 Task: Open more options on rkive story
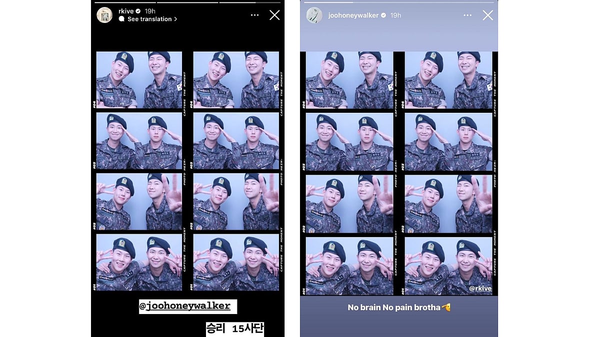(x=254, y=15)
